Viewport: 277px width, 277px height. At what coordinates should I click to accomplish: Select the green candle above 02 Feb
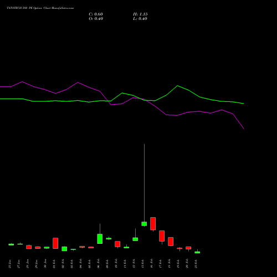(64, 249)
